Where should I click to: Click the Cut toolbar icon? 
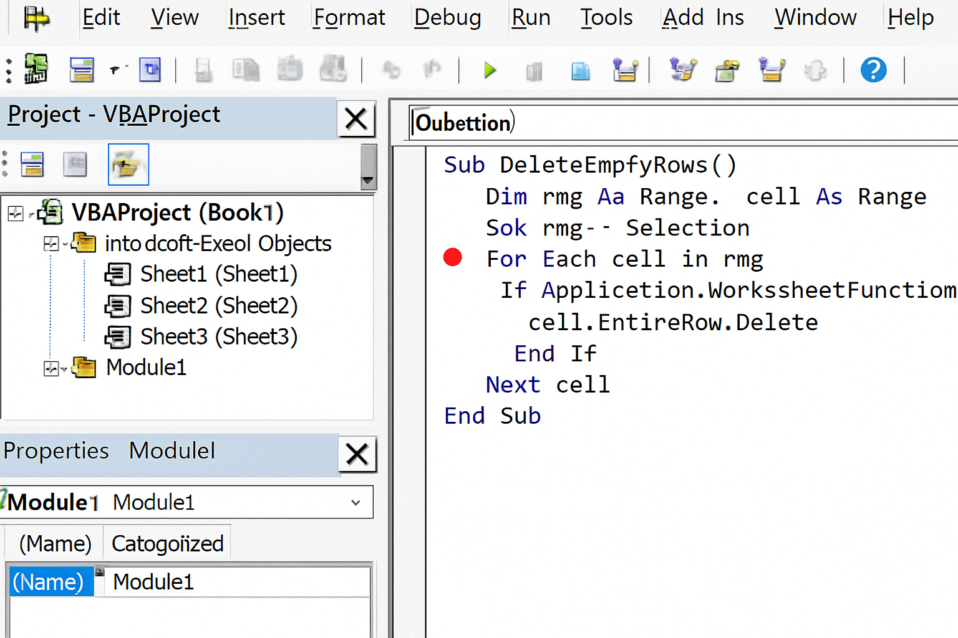click(203, 70)
